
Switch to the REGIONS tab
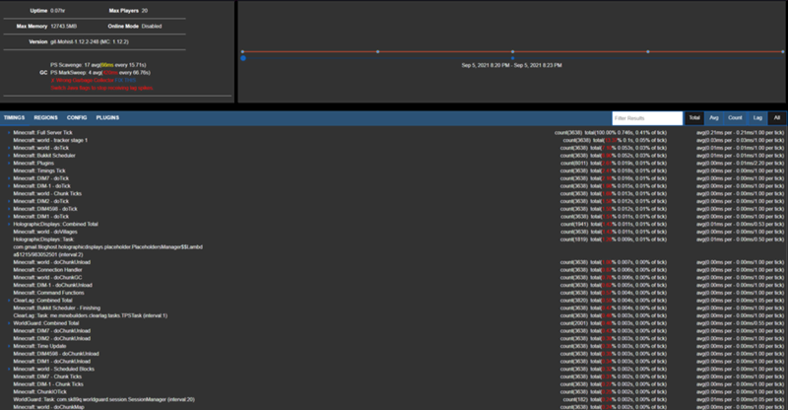[x=45, y=117]
